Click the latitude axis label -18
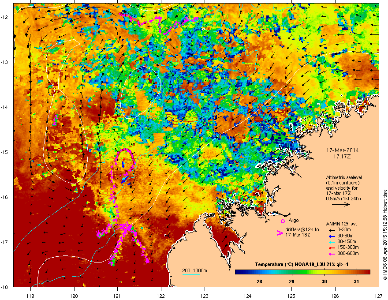Screen dimensions: 388x300 coord(5,287)
